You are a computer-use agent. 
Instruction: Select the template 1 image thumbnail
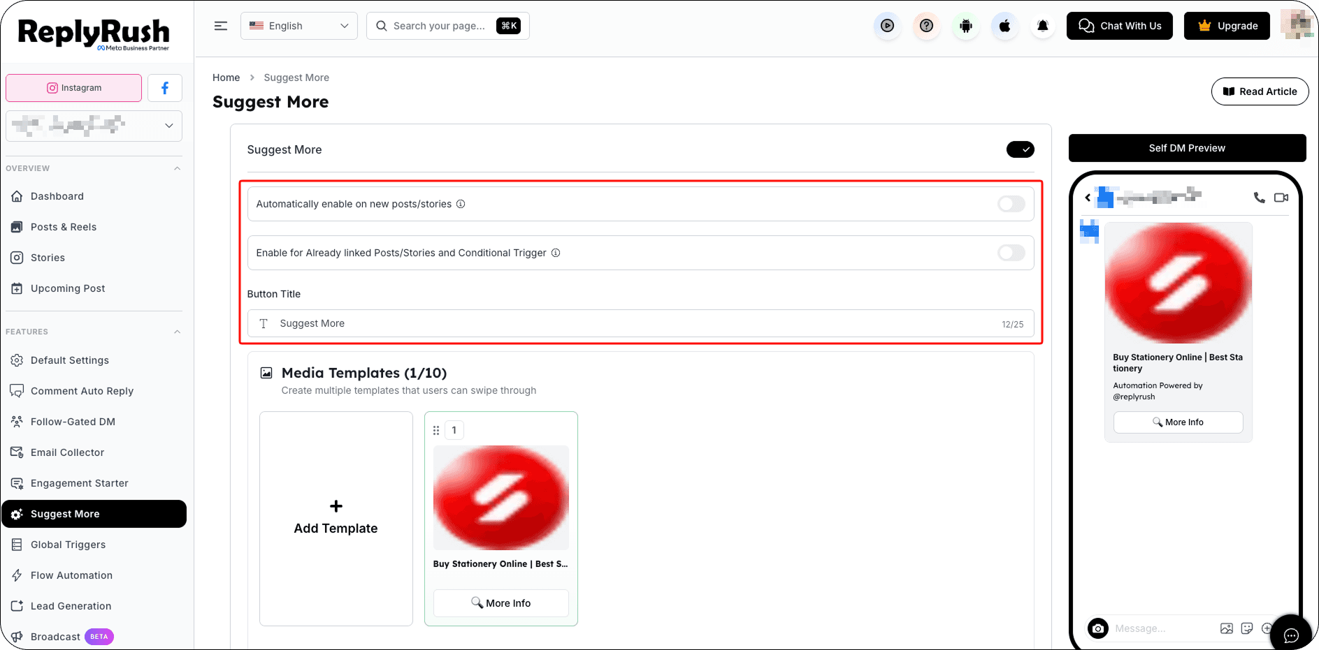(x=501, y=498)
